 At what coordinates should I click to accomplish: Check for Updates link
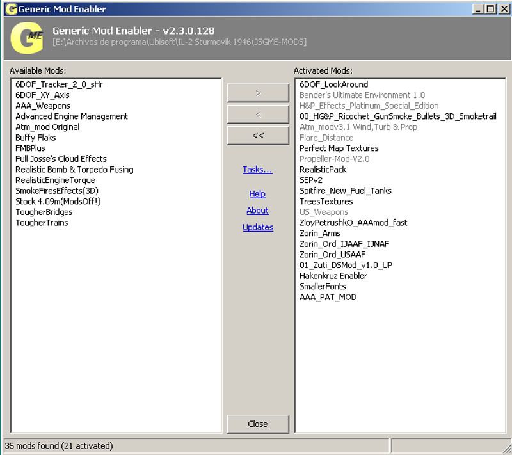pyautogui.click(x=258, y=227)
